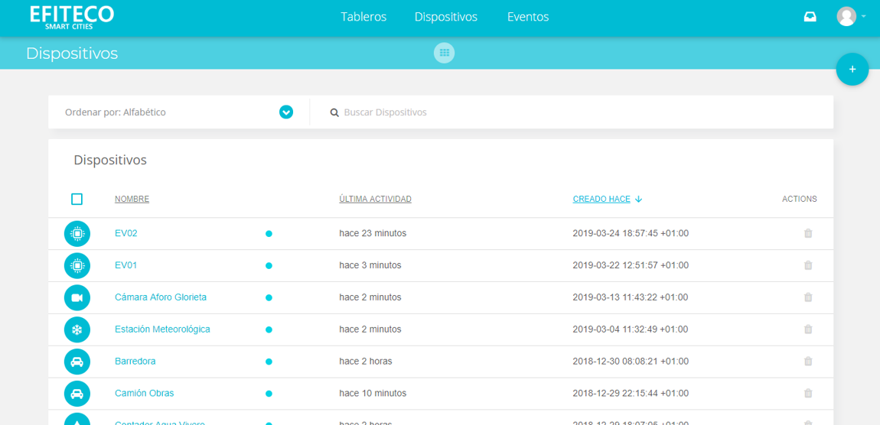
Task: Click the sort direction arrow beside CREADO HACE
Action: click(639, 199)
